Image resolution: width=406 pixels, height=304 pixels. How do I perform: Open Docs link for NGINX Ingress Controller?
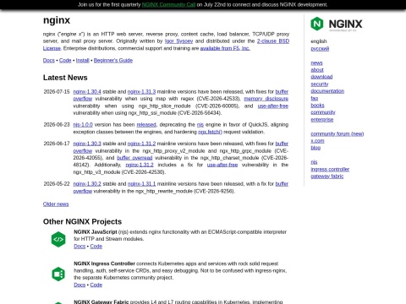click(80, 285)
